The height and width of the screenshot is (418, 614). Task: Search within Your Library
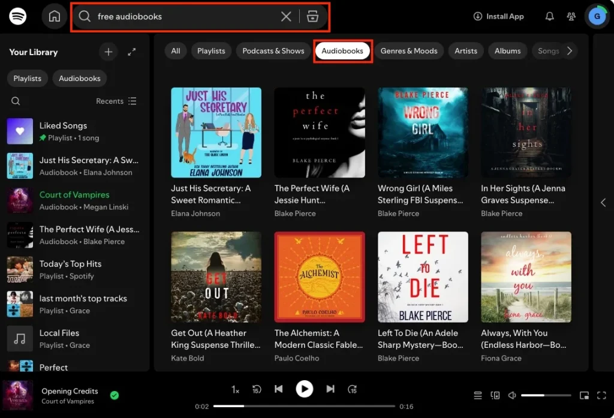16,101
